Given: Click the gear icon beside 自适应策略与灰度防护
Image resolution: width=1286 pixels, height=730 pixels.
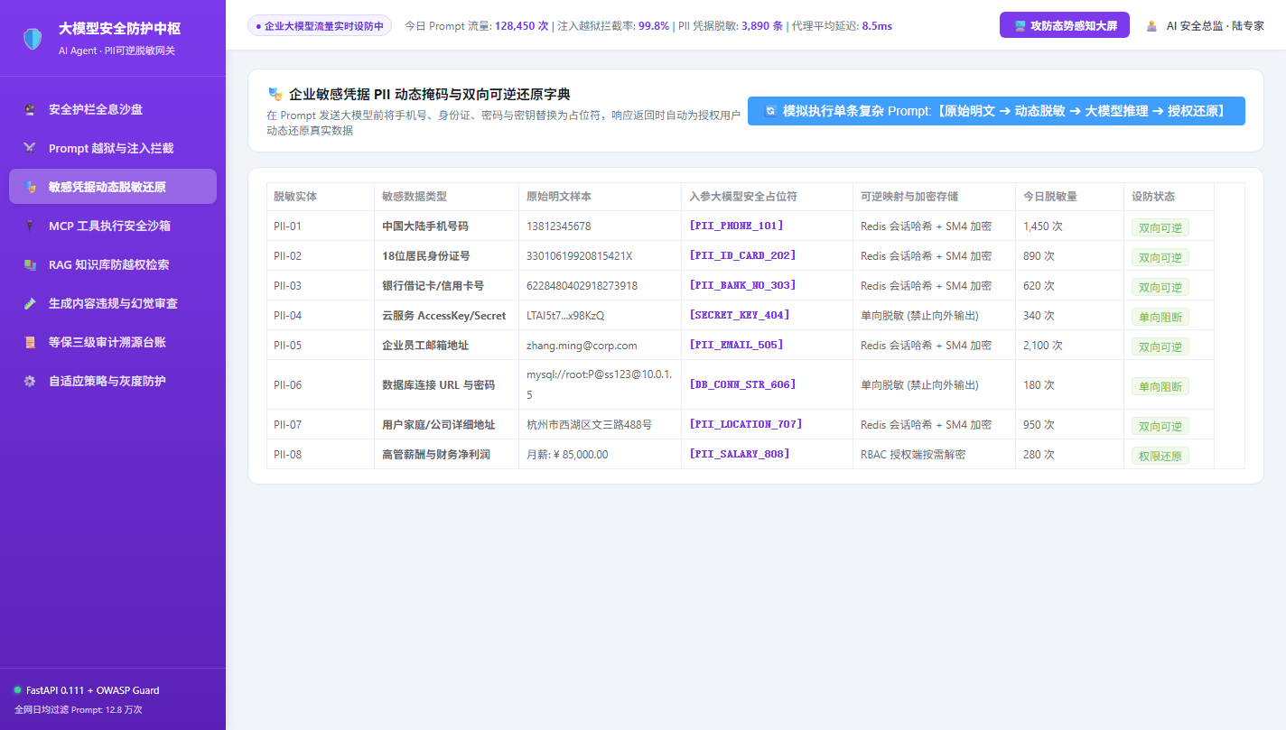Looking at the screenshot, I should [30, 381].
